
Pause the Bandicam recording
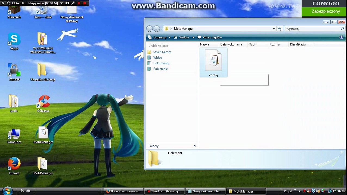click(x=79, y=3)
